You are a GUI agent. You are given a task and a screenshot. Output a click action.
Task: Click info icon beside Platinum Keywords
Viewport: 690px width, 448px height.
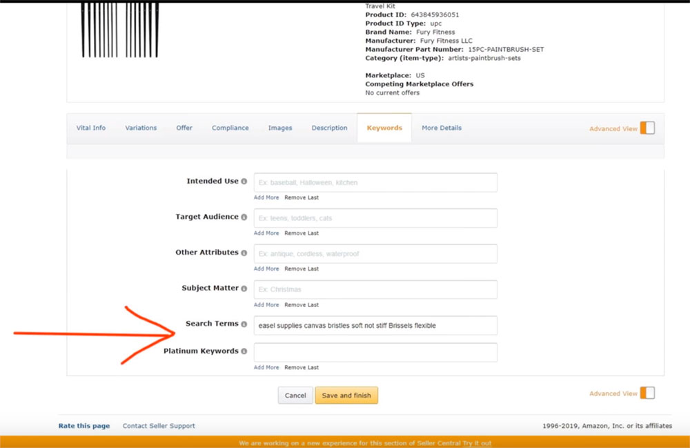[244, 351]
